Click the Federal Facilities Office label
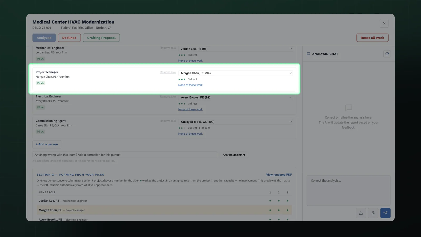This screenshot has width=421, height=237. point(77,28)
